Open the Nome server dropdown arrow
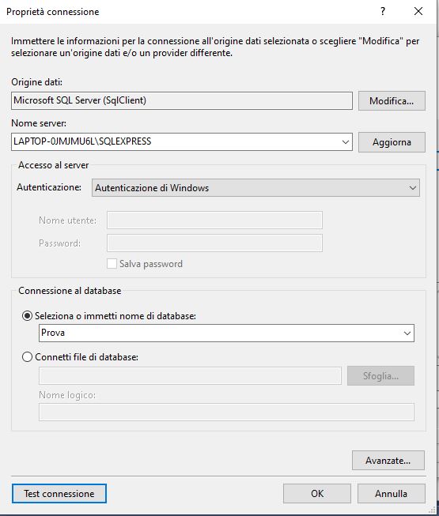439x516 pixels. pos(345,142)
